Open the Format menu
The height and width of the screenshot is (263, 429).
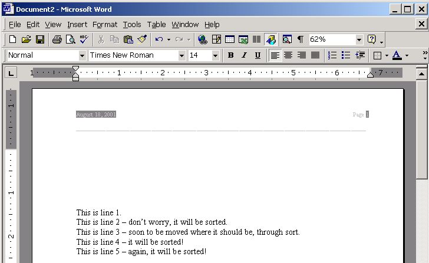(x=105, y=24)
